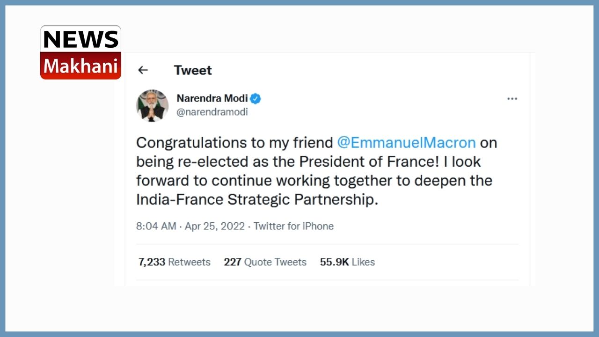
Task: Click the black NEWS logo block
Action: (x=80, y=39)
